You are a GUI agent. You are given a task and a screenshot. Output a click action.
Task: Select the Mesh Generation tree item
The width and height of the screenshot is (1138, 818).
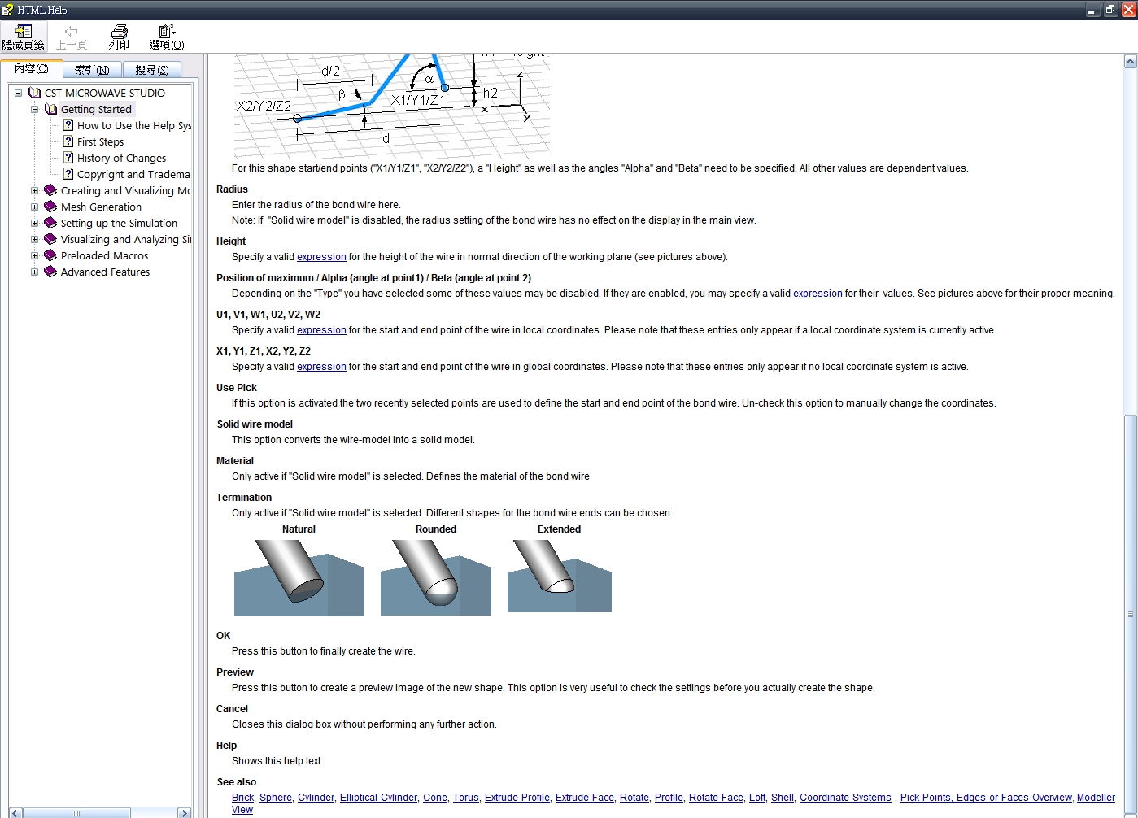(x=101, y=207)
